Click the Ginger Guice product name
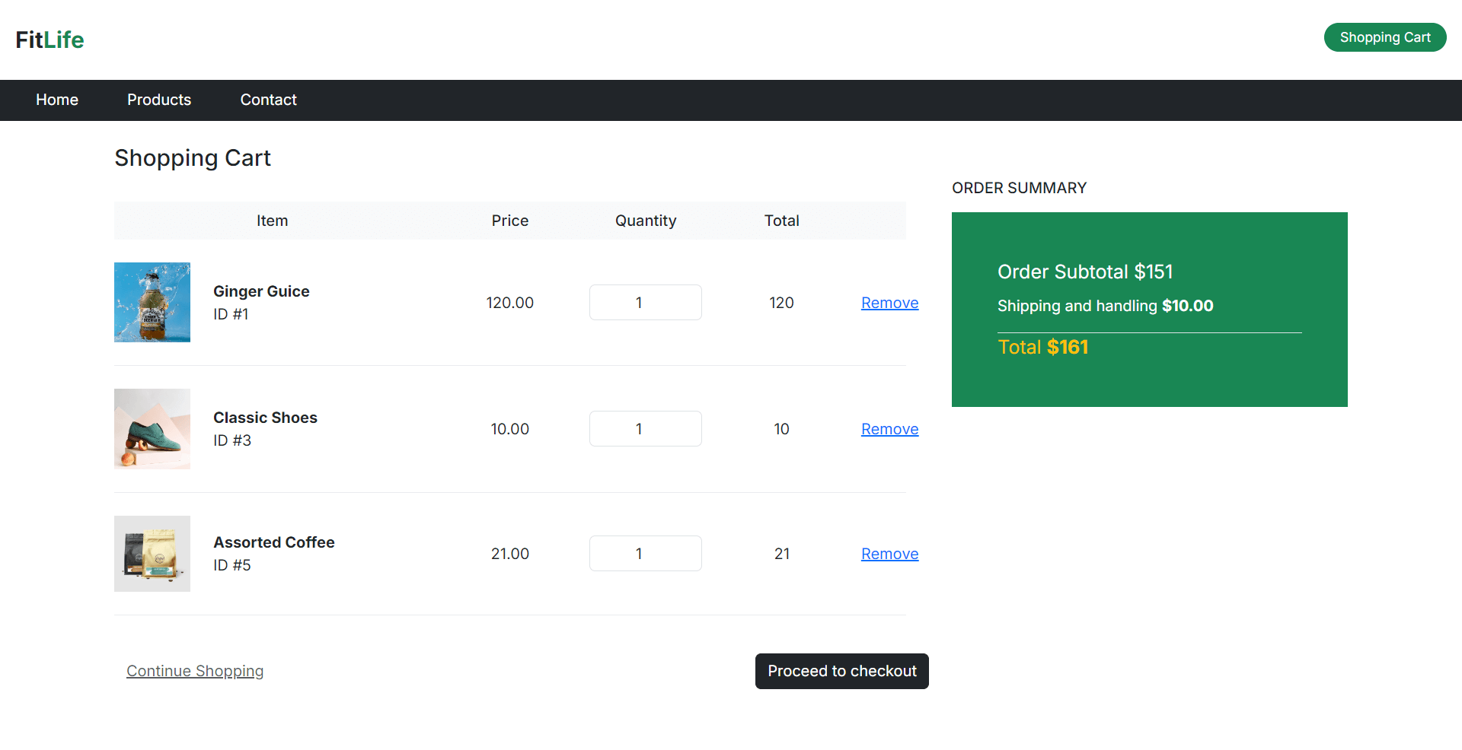The width and height of the screenshot is (1462, 750). [x=261, y=291]
